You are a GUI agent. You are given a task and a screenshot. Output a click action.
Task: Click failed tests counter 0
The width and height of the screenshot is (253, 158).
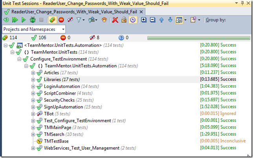tap(65, 38)
